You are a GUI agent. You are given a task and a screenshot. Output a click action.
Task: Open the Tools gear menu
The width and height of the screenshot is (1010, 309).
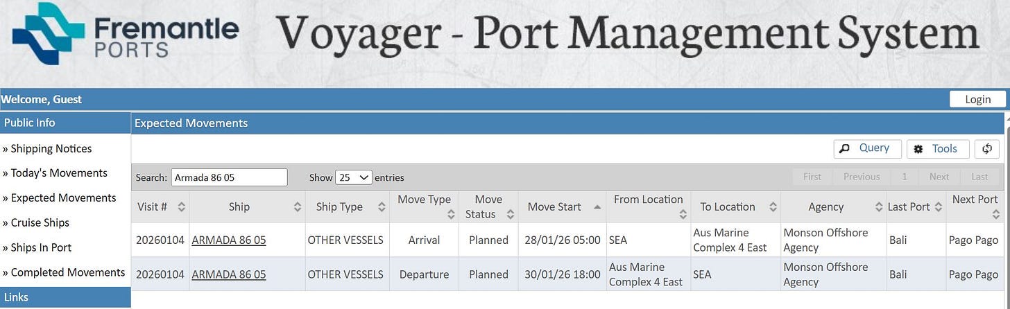[x=938, y=148]
